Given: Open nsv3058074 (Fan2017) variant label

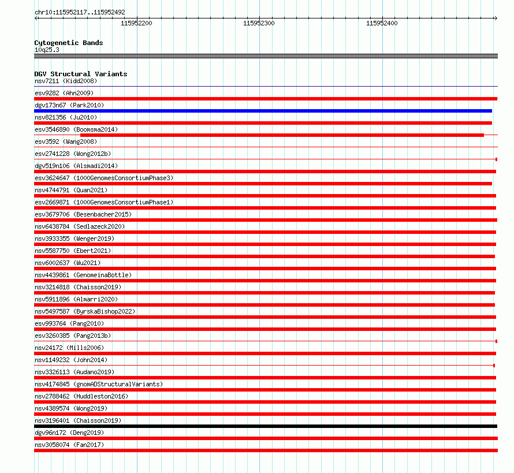Looking at the screenshot, I should point(69,445).
